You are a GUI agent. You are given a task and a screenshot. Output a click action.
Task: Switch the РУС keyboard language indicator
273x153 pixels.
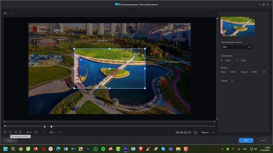pyautogui.click(x=245, y=149)
